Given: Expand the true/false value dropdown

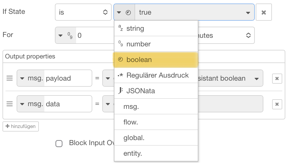Looking at the screenshot, I should coord(248,13).
